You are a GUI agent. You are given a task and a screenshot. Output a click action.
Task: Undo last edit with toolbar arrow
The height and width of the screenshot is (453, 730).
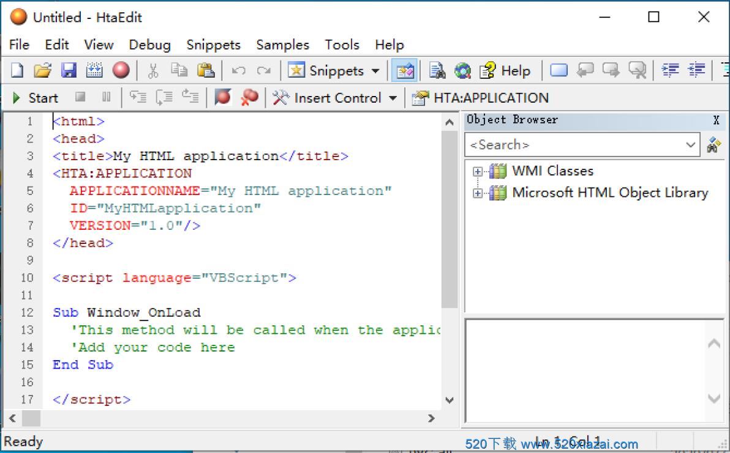pyautogui.click(x=238, y=71)
